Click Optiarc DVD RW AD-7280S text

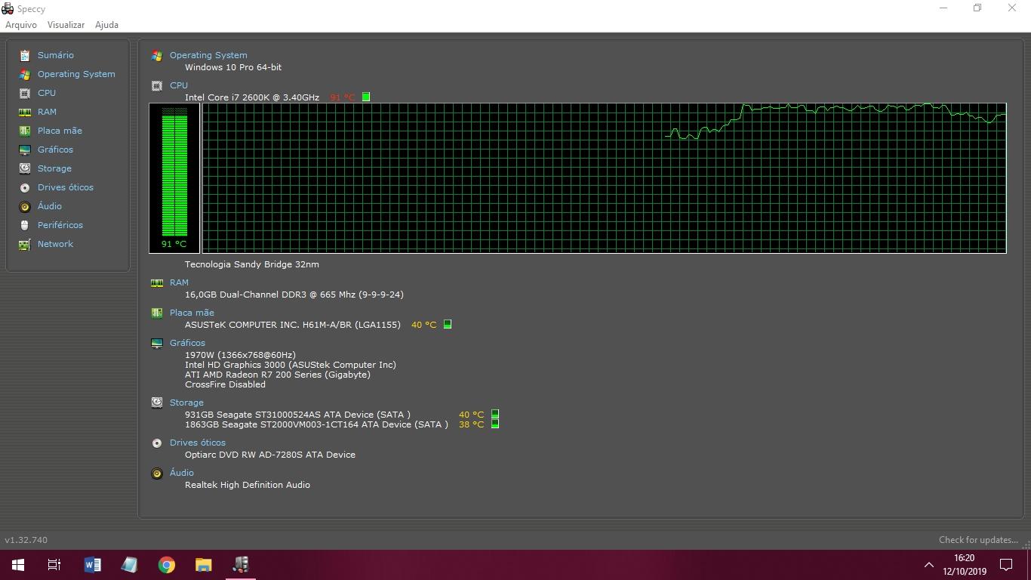[270, 455]
